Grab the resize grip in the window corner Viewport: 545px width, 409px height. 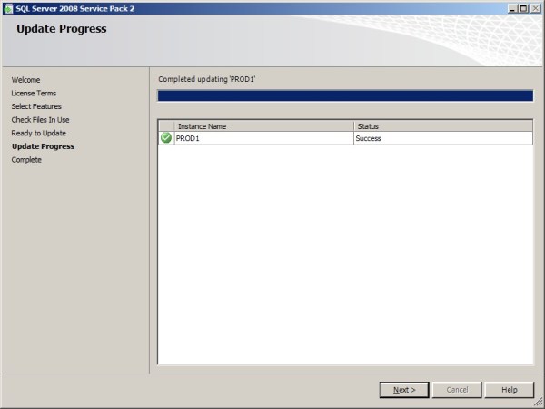pos(540,404)
